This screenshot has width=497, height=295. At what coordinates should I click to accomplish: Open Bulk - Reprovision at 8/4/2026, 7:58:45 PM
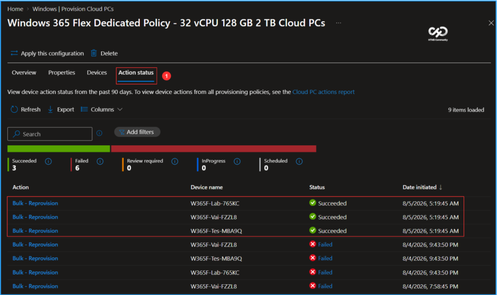[35, 286]
